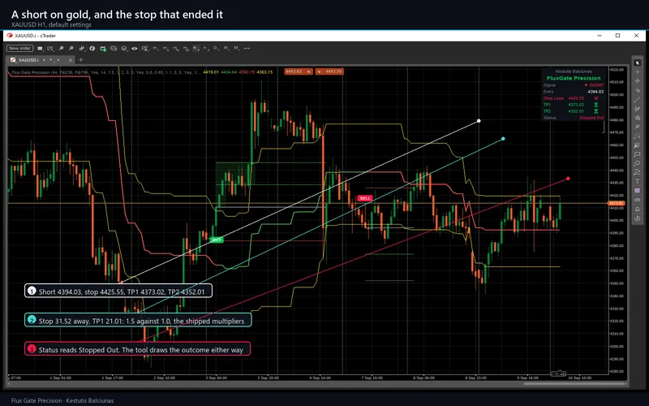Click the red SELL signal marker
This screenshot has height=406, width=649.
tap(364, 198)
